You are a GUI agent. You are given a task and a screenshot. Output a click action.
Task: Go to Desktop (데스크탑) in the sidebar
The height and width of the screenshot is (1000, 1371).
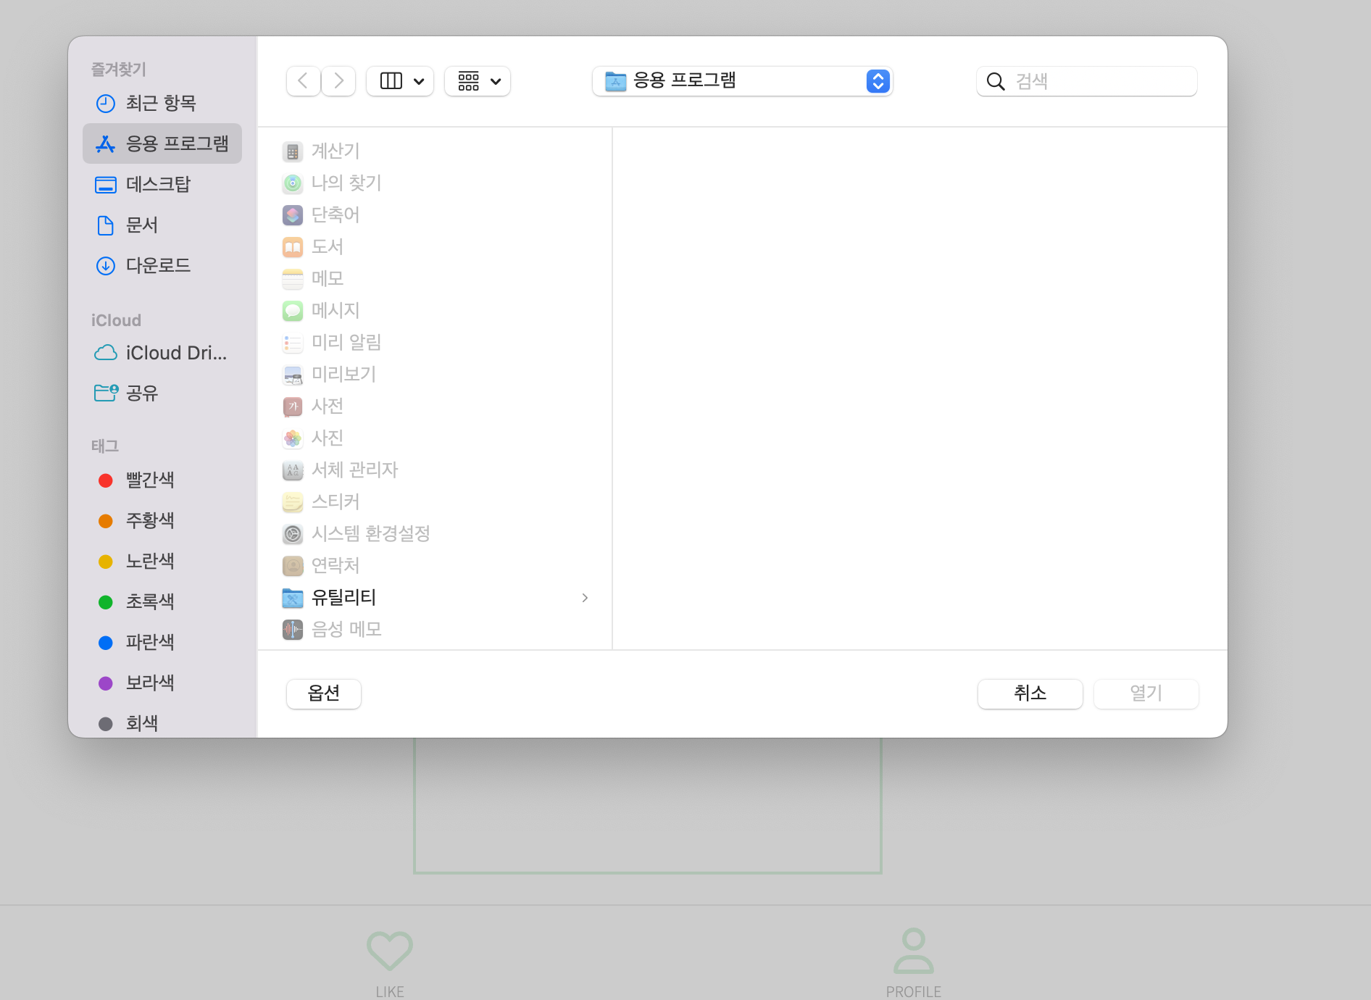pos(162,184)
